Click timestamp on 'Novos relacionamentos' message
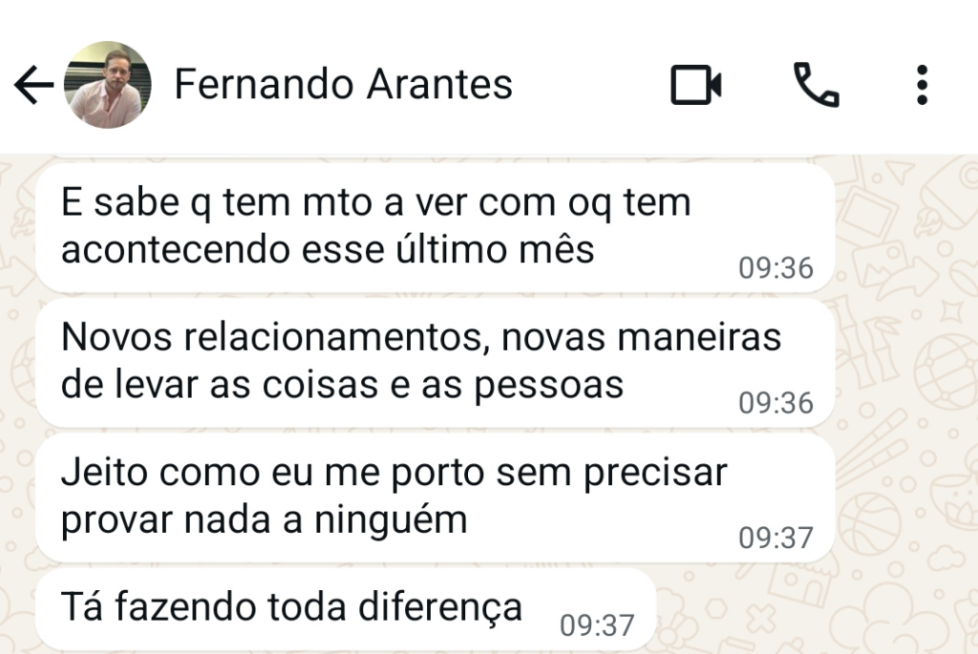 776,403
